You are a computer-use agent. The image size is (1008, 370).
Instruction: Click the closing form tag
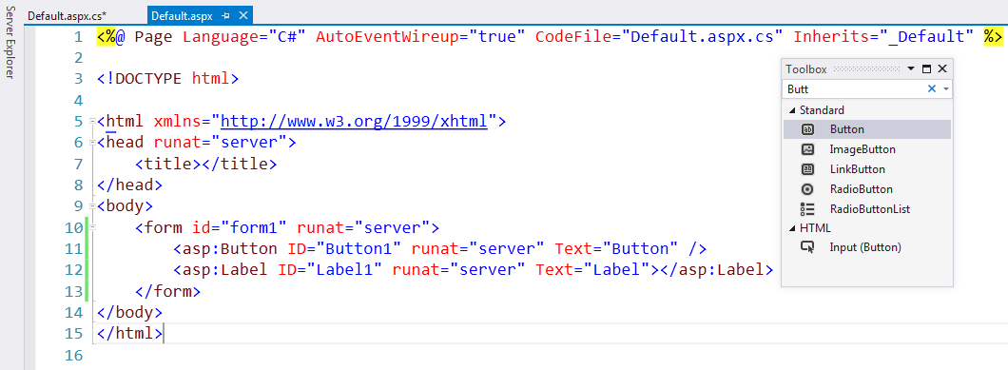167,291
